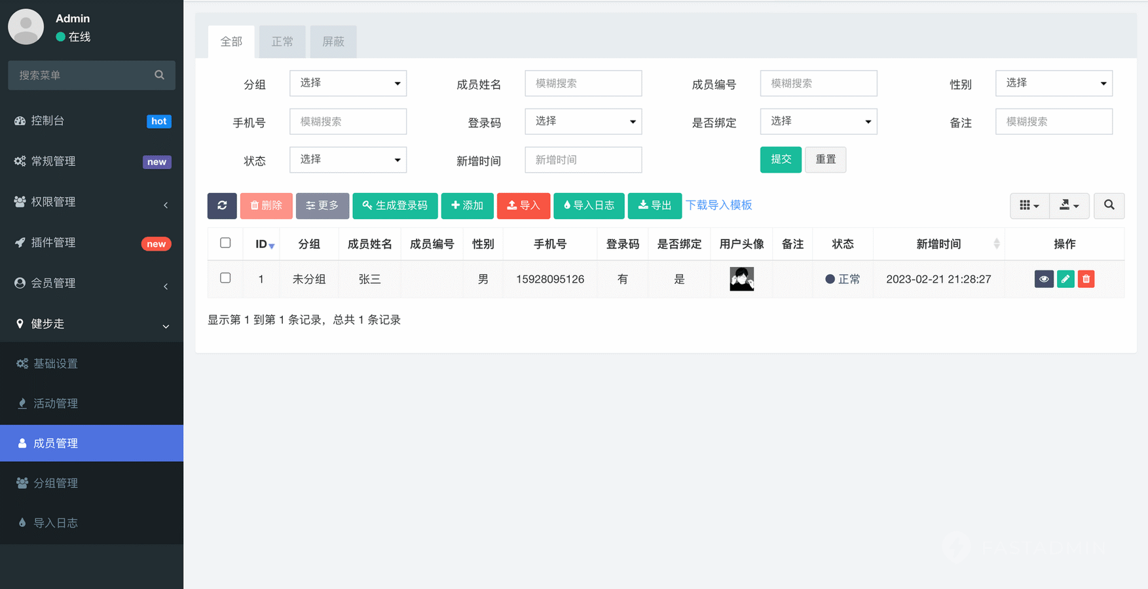The height and width of the screenshot is (589, 1148).
Task: Click the refresh table icon button
Action: click(222, 205)
